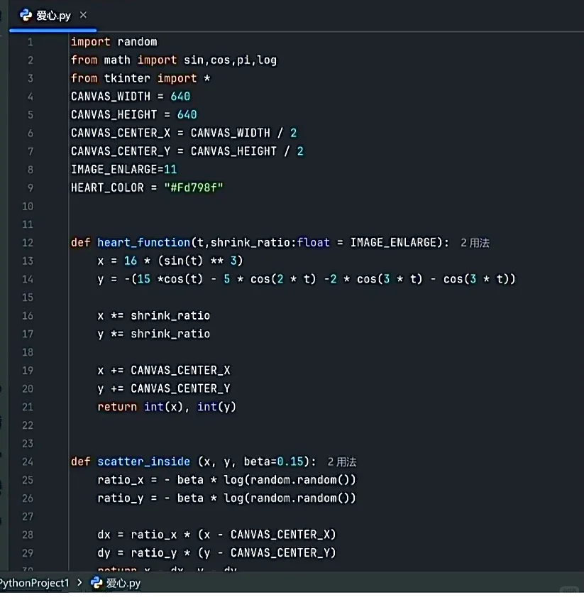Click the value 640 of CANVAS_HEIGHT
The height and width of the screenshot is (600, 584).
point(187,115)
